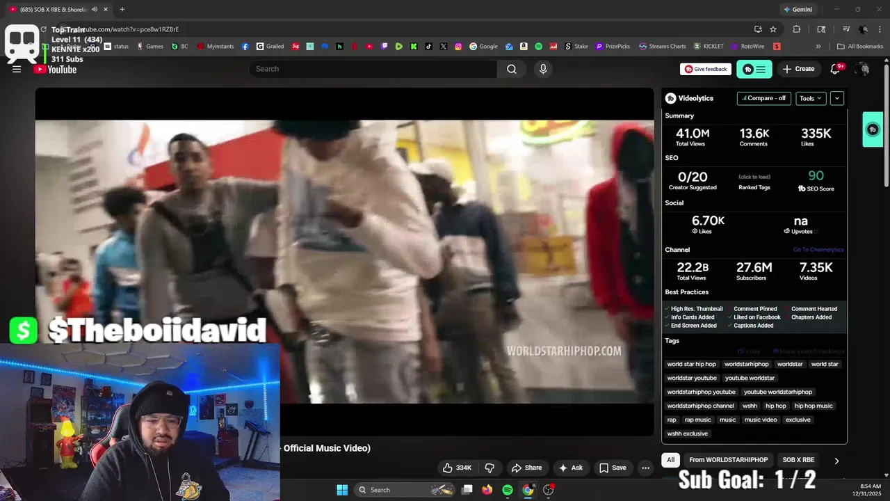Open the X bookmark icon
The height and width of the screenshot is (501, 890).
pyautogui.click(x=444, y=47)
